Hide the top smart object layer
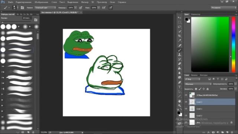 pos(186,95)
